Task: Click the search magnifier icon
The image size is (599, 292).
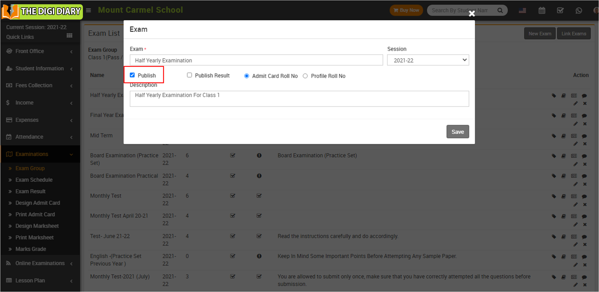Action: pos(500,10)
